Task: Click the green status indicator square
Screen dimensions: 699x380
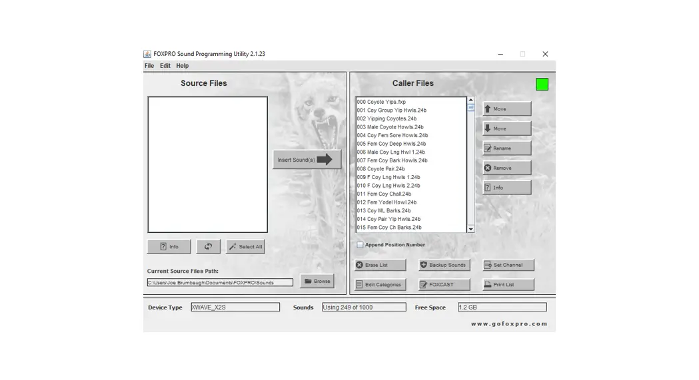Action: tap(542, 84)
